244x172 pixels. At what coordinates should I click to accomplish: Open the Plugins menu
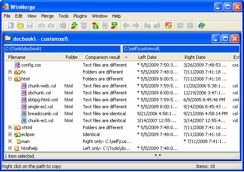(x=80, y=16)
